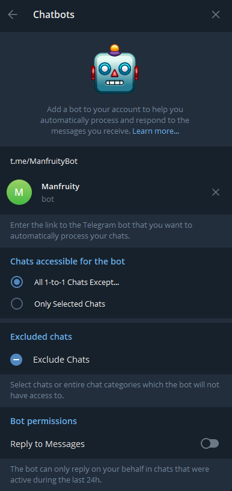The image size is (232, 491).
Task: Open the Learn more link
Action: [156, 131]
